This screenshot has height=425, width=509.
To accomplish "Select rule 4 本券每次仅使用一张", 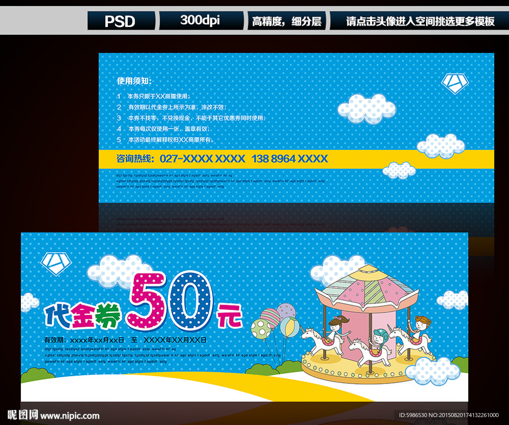I will click(x=163, y=129).
